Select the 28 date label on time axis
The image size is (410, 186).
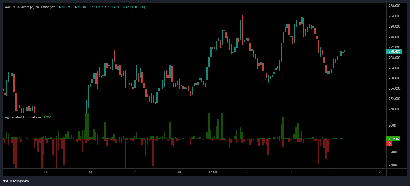pos(179,172)
